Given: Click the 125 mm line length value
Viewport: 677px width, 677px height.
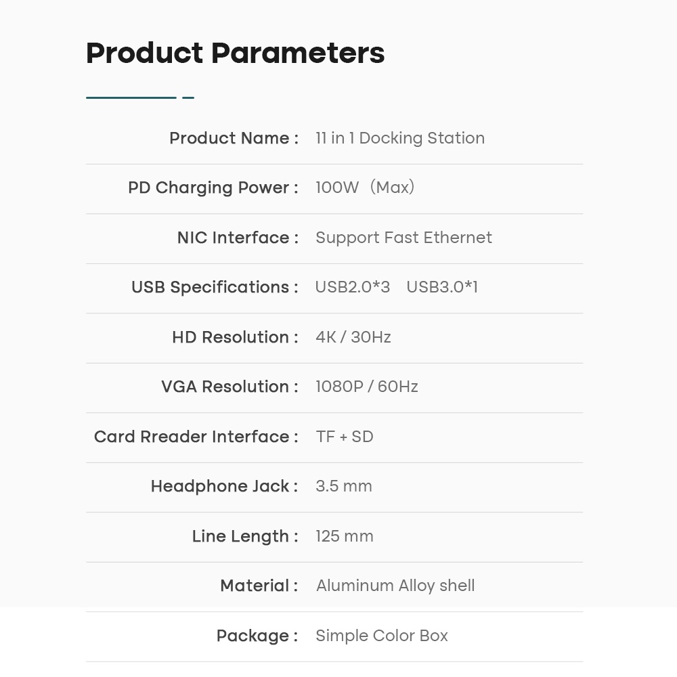Looking at the screenshot, I should tap(345, 536).
